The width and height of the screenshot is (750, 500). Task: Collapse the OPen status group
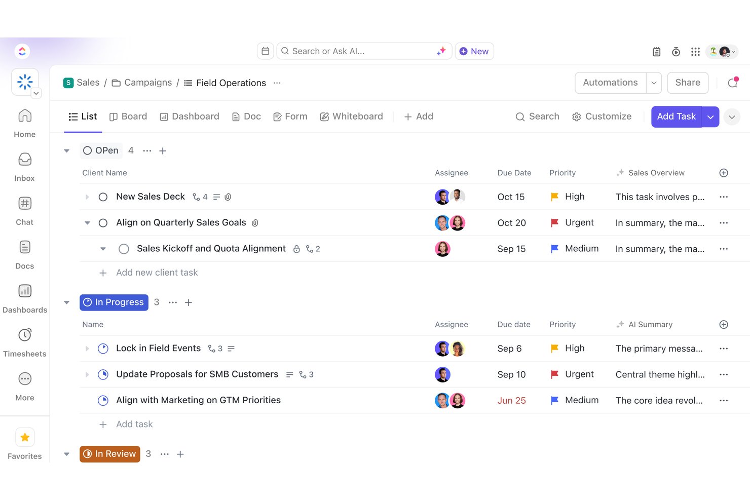click(x=66, y=151)
